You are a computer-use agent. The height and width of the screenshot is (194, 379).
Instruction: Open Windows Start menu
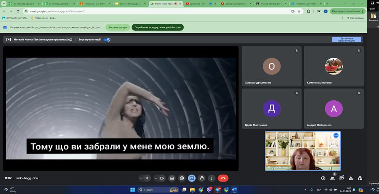pos(133,190)
